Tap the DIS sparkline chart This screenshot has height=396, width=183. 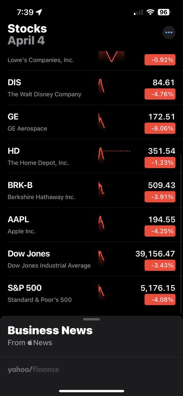(x=101, y=85)
